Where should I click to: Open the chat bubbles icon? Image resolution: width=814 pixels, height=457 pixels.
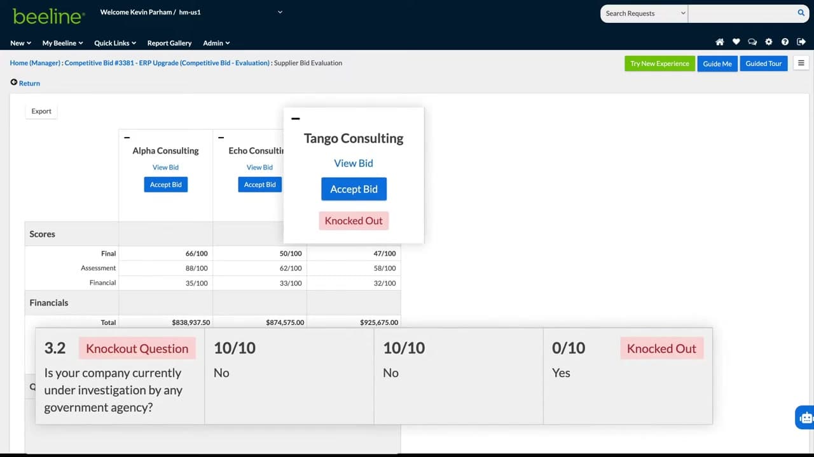[x=752, y=43]
